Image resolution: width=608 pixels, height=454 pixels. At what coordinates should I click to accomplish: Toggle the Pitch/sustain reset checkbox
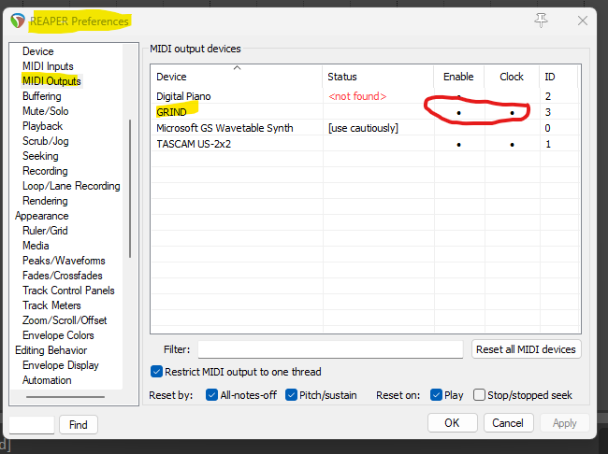pyautogui.click(x=291, y=395)
